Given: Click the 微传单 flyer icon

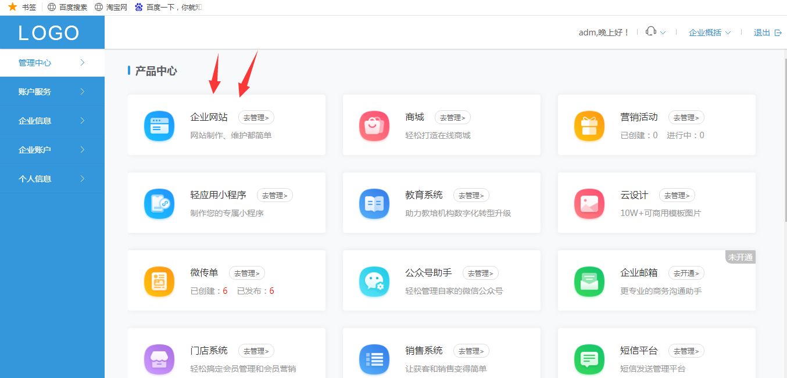Looking at the screenshot, I should pyautogui.click(x=159, y=282).
